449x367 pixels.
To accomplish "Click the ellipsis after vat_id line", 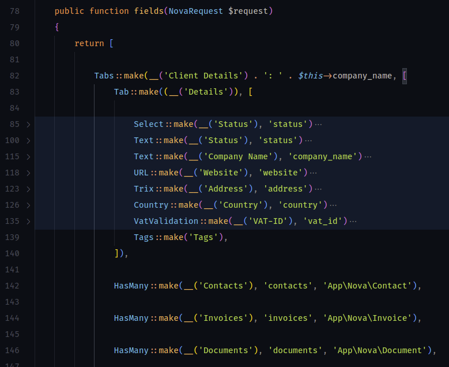I will [x=353, y=222].
